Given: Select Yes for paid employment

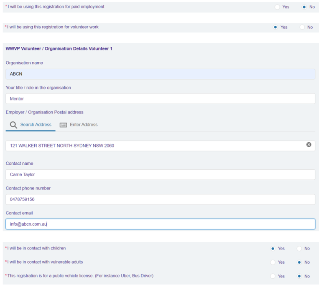Looking at the screenshot, I should click(277, 7).
